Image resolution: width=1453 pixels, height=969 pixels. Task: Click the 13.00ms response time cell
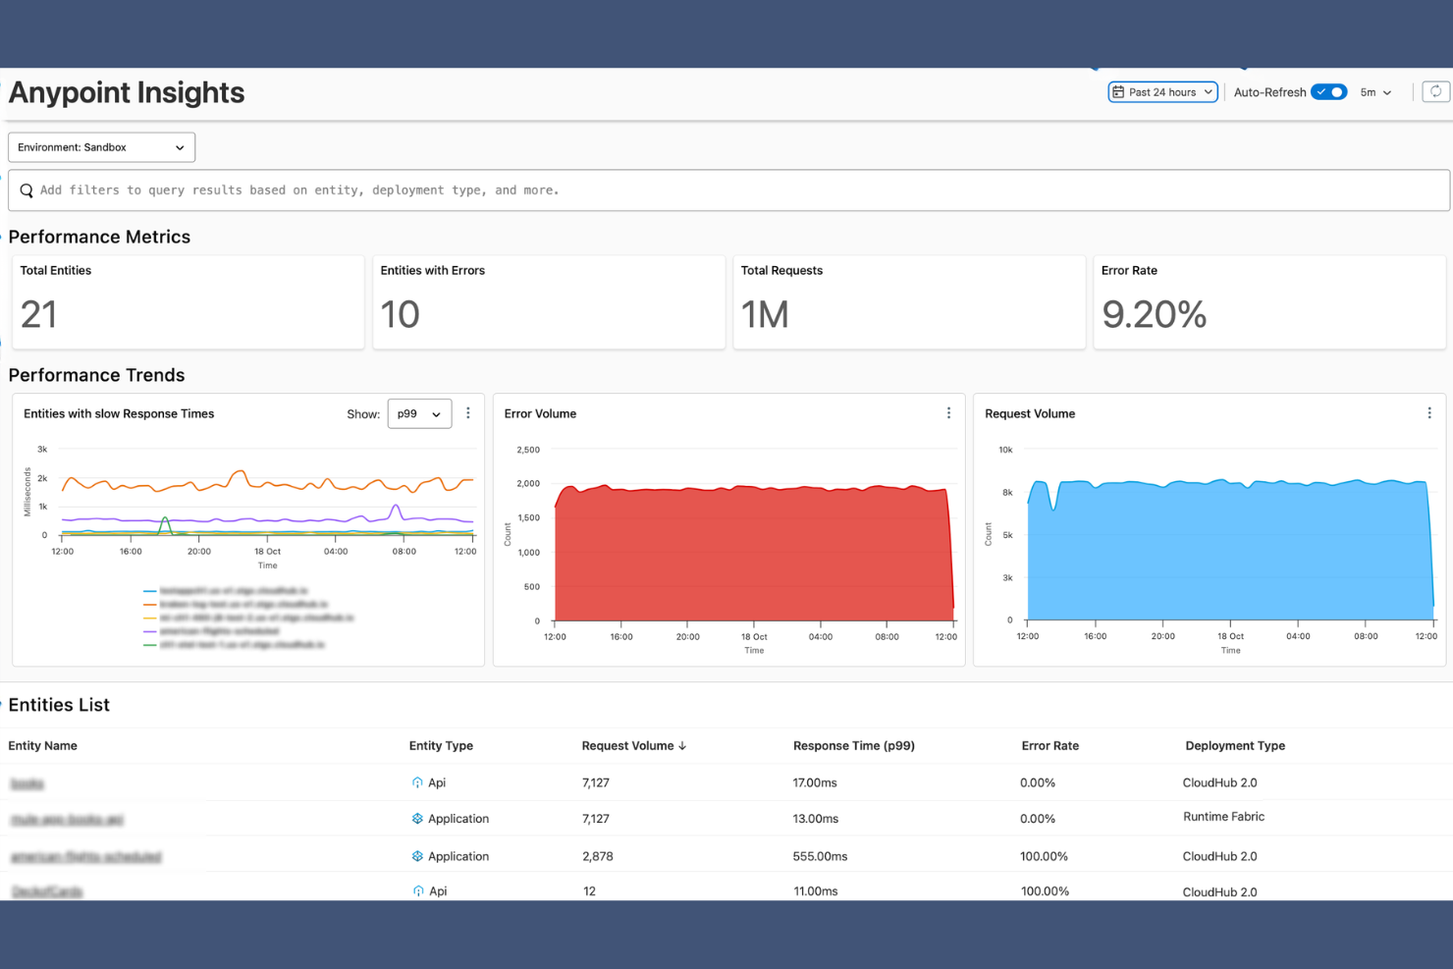(816, 819)
